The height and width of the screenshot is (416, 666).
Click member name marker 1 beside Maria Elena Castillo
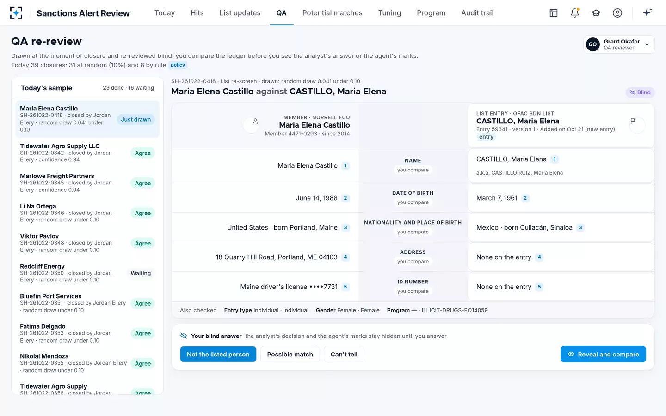[345, 165]
